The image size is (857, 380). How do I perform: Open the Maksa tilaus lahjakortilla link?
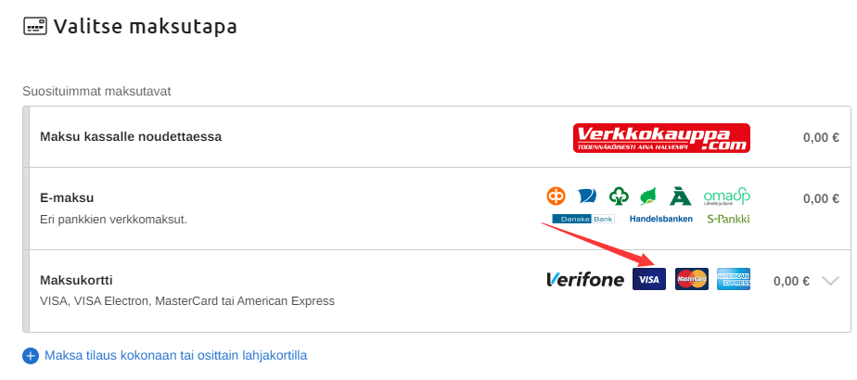click(x=175, y=355)
